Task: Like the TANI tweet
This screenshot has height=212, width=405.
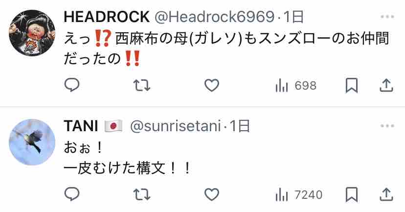Action: tap(212, 194)
